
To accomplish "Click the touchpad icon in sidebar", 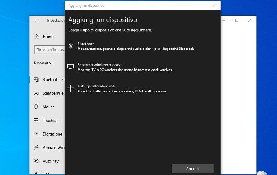I will [36, 120].
